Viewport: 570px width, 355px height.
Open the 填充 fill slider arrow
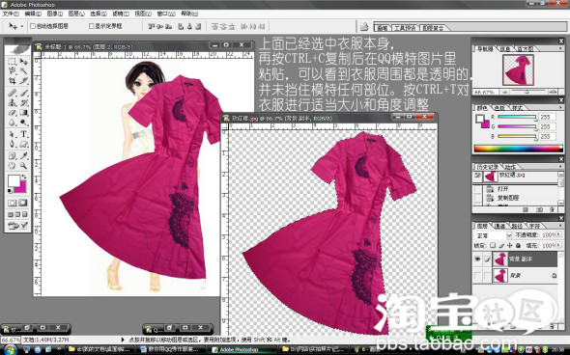coord(558,245)
